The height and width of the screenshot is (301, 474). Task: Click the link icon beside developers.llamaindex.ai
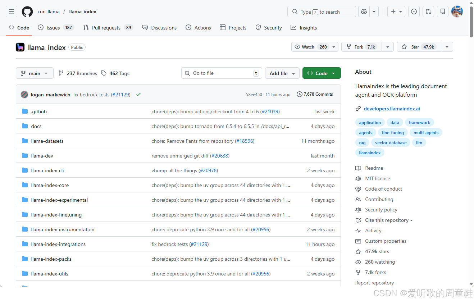(x=358, y=109)
